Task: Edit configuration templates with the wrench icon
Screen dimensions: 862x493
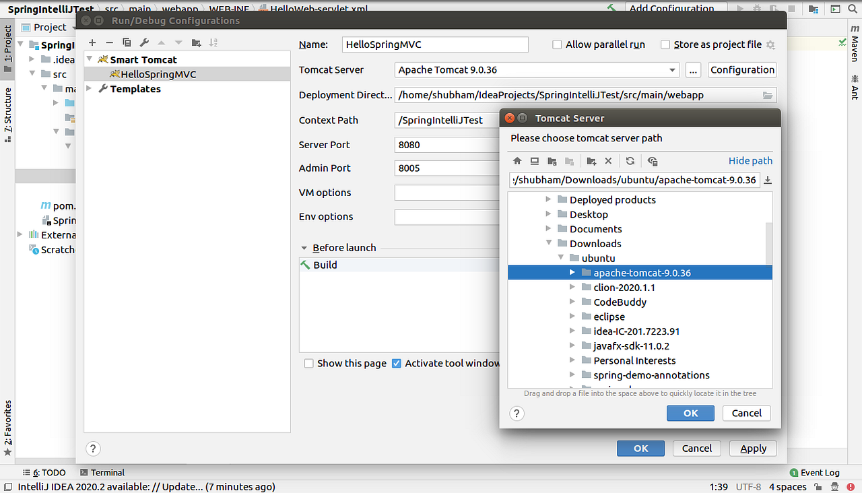Action: 143,42
